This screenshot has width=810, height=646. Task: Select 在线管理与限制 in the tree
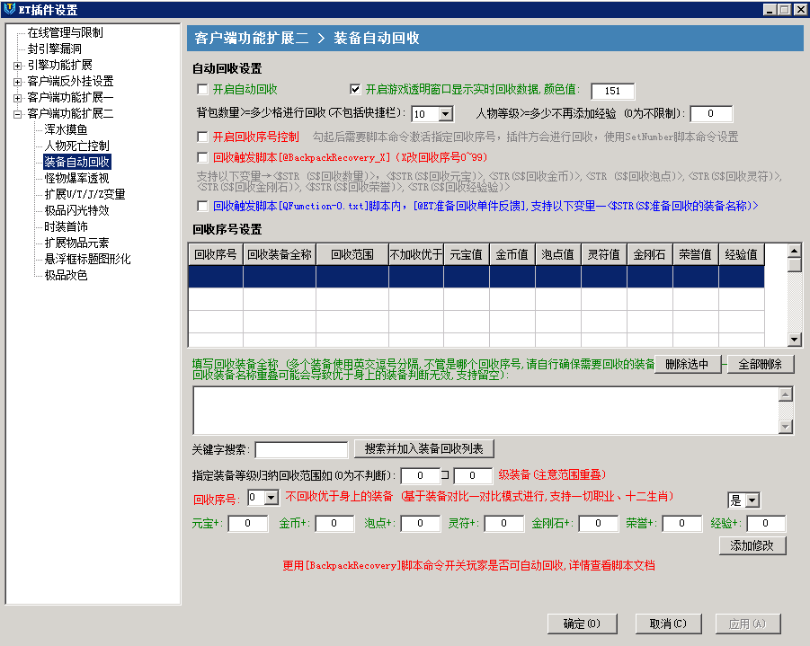point(65,32)
